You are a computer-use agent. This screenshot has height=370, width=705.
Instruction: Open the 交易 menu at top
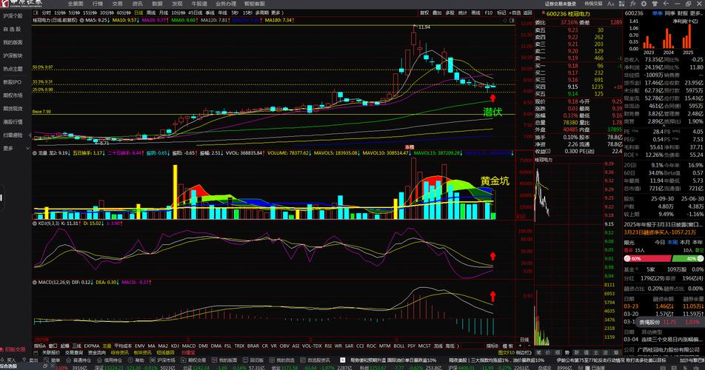click(x=117, y=4)
